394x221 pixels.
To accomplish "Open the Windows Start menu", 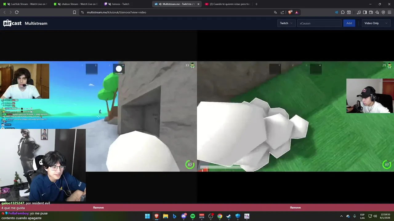I will point(147,216).
